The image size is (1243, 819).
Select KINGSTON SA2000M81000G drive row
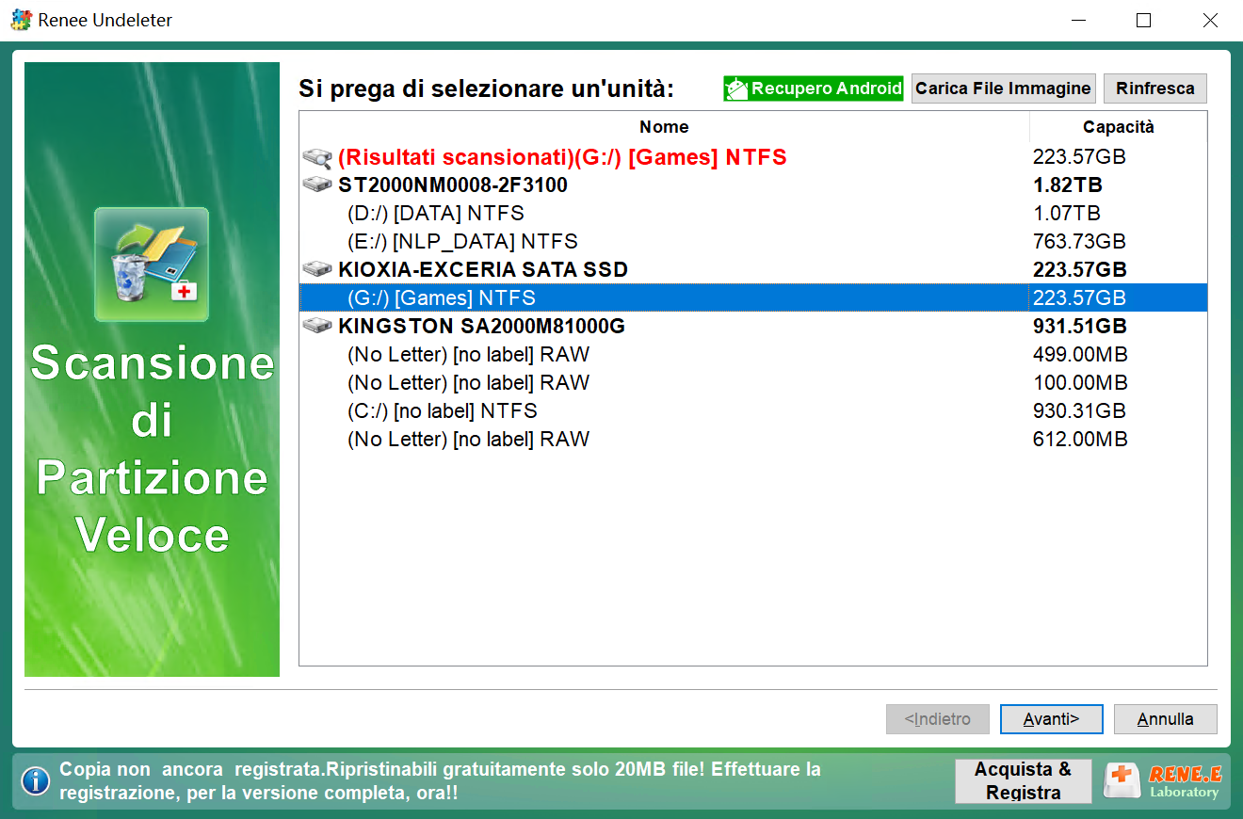[753, 327]
